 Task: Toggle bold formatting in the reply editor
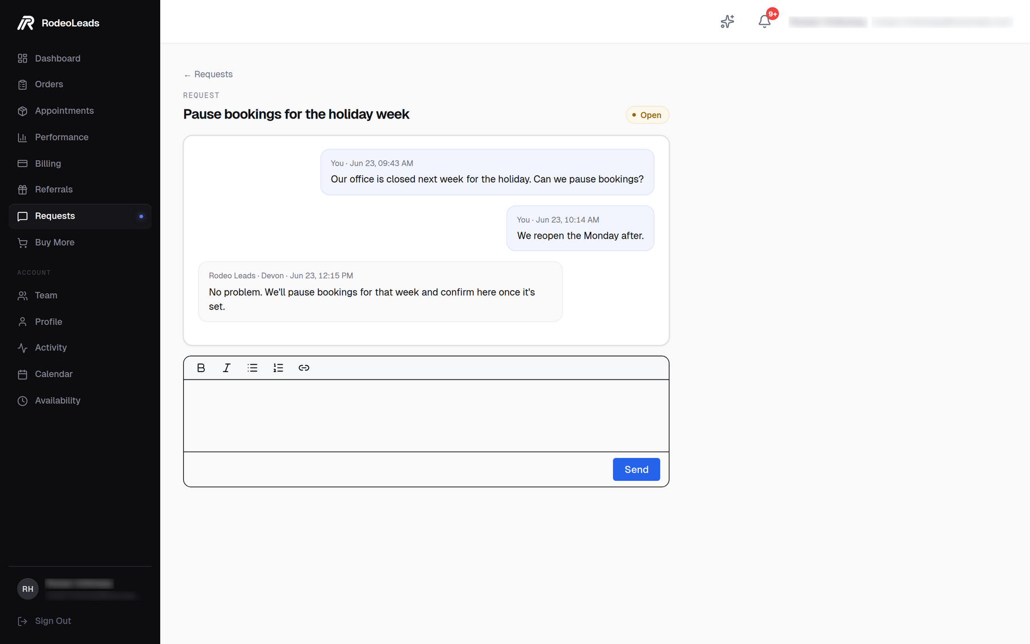coord(201,368)
